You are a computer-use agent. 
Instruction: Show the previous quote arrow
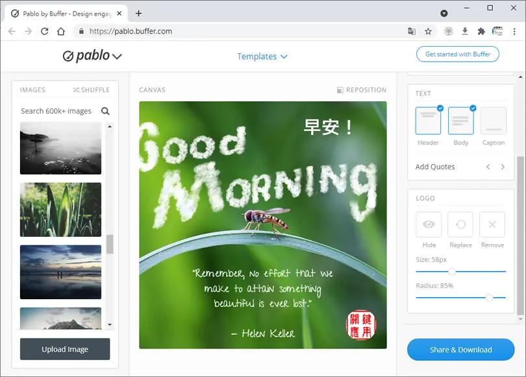click(488, 167)
